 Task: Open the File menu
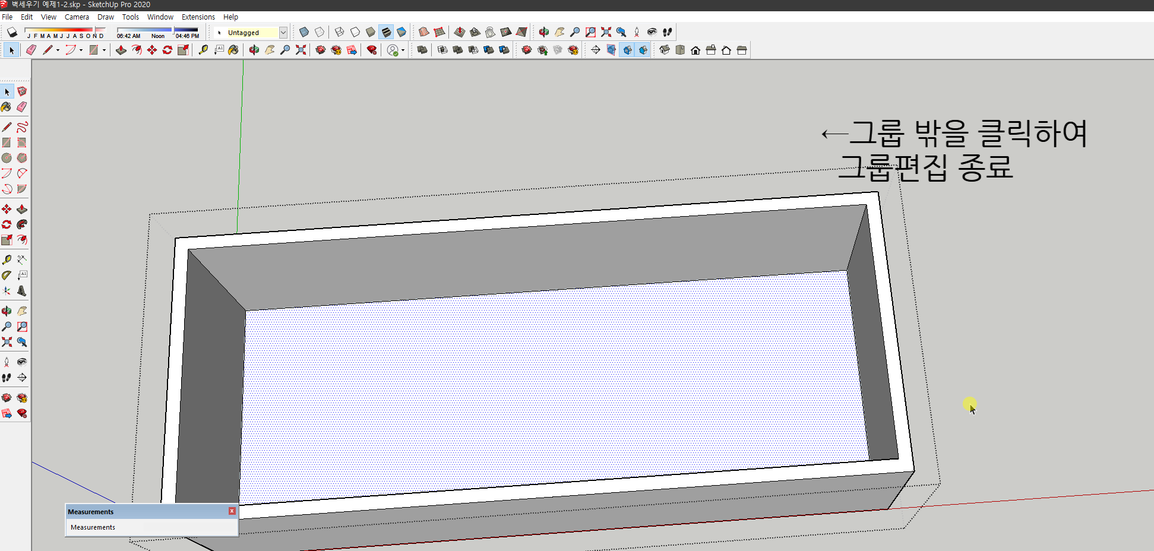click(7, 17)
